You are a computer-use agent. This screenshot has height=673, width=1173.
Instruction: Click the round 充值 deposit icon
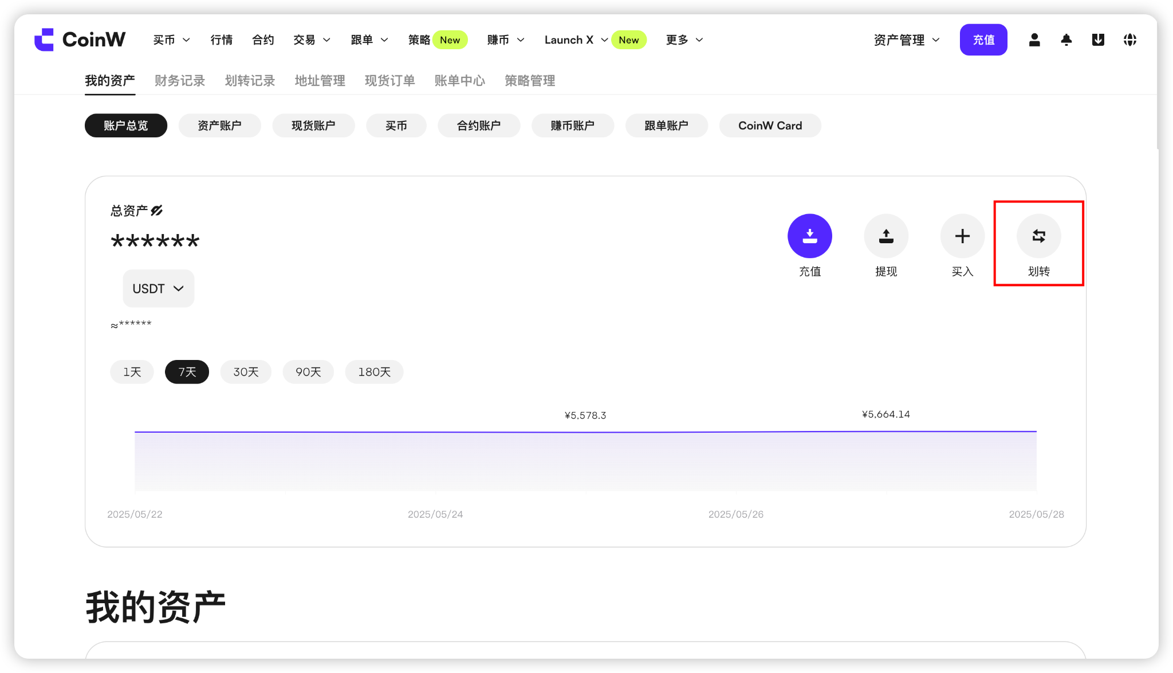pos(810,236)
